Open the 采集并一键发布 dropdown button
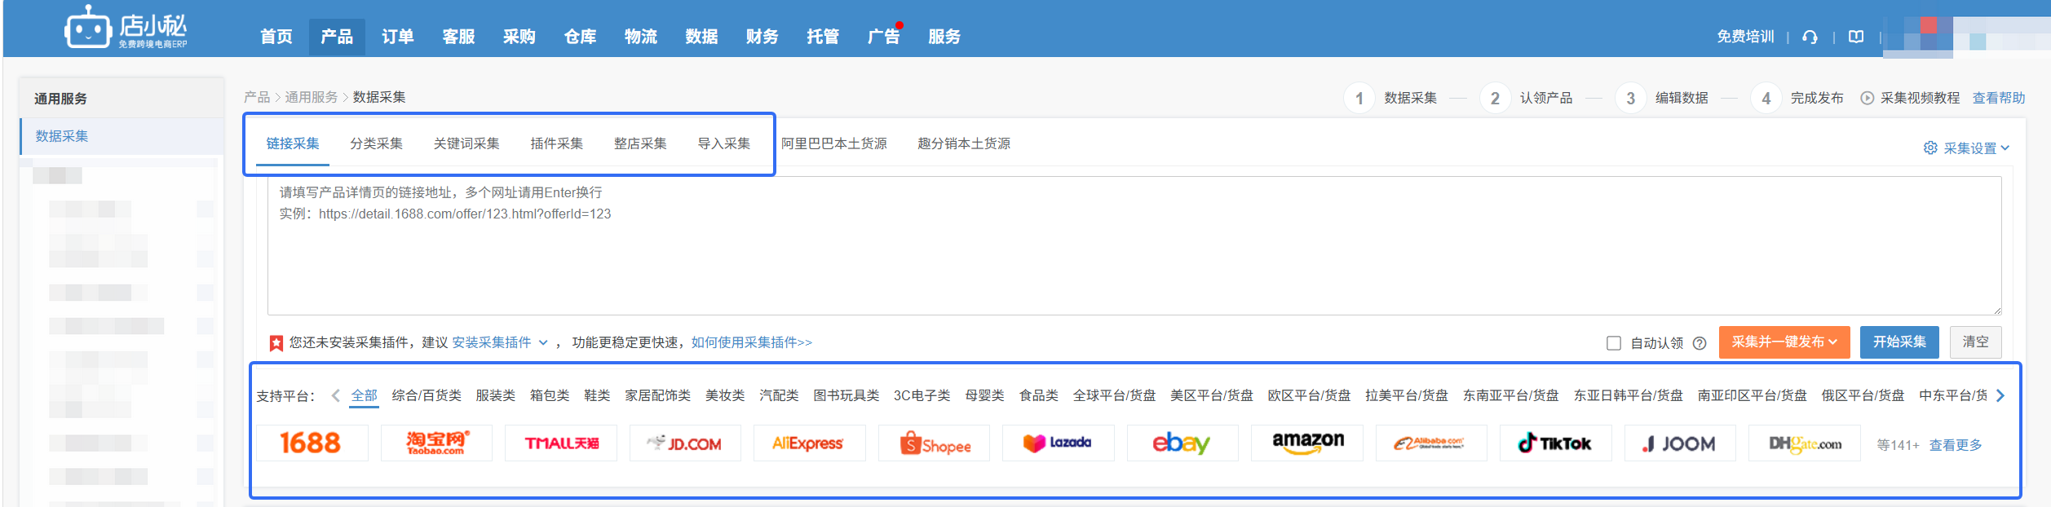Screen dimensions: 2051x507 pos(1784,342)
